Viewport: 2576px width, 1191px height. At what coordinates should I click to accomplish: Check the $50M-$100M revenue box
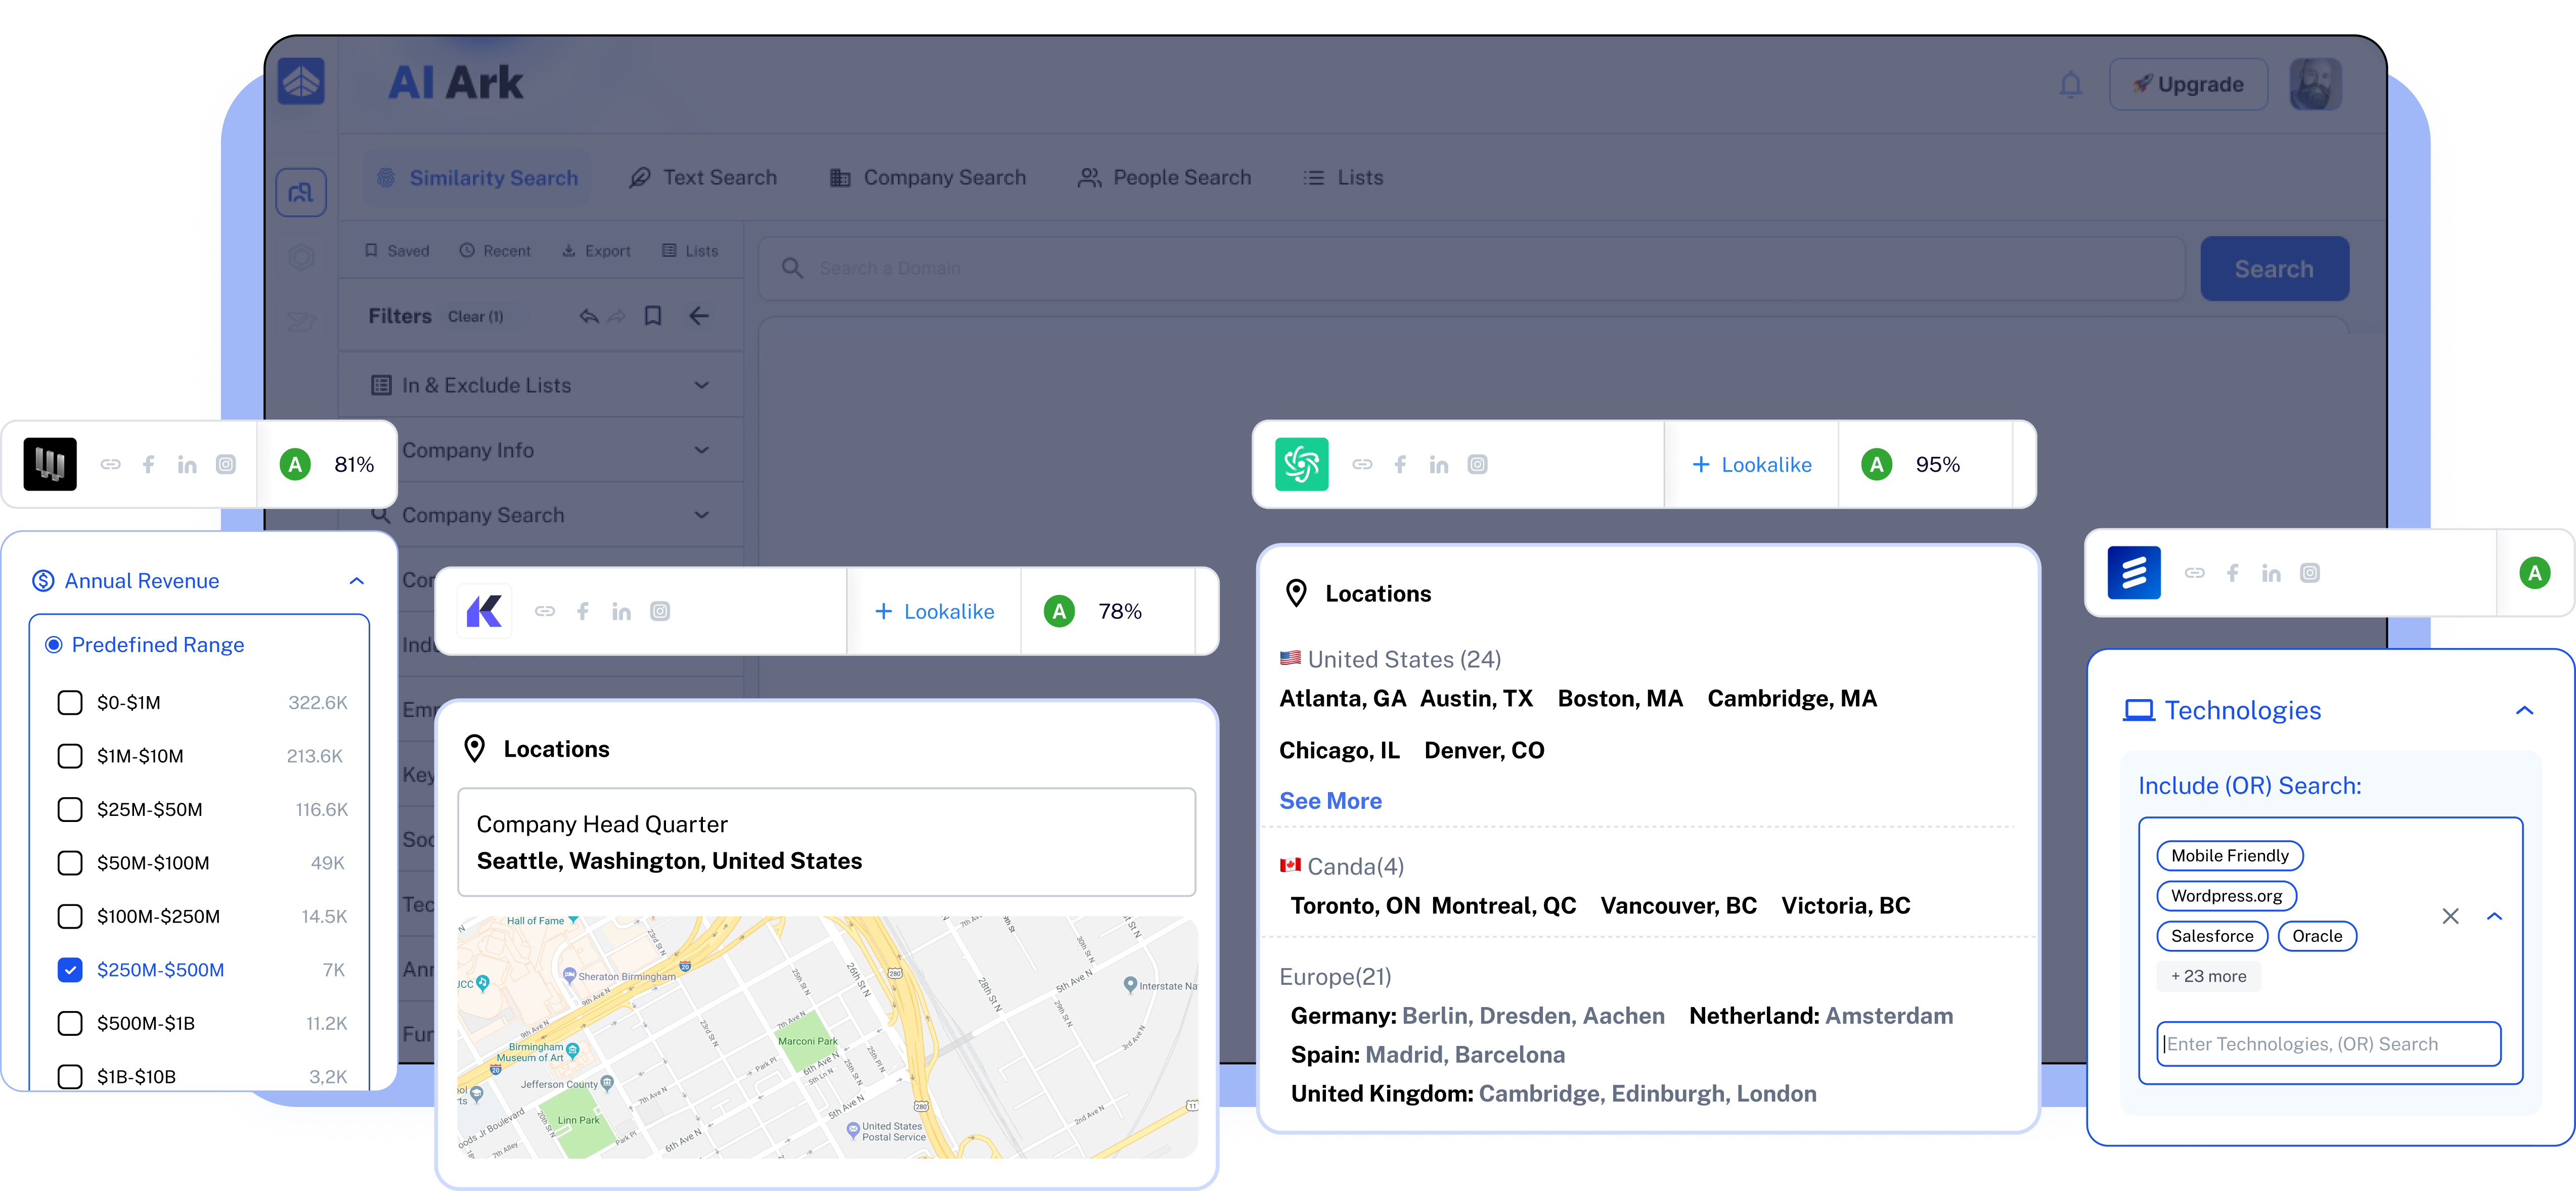70,863
